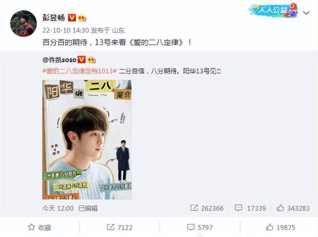Click 彭昱畅's orange verified V badge
This screenshot has height=237, width=318.
point(72,18)
